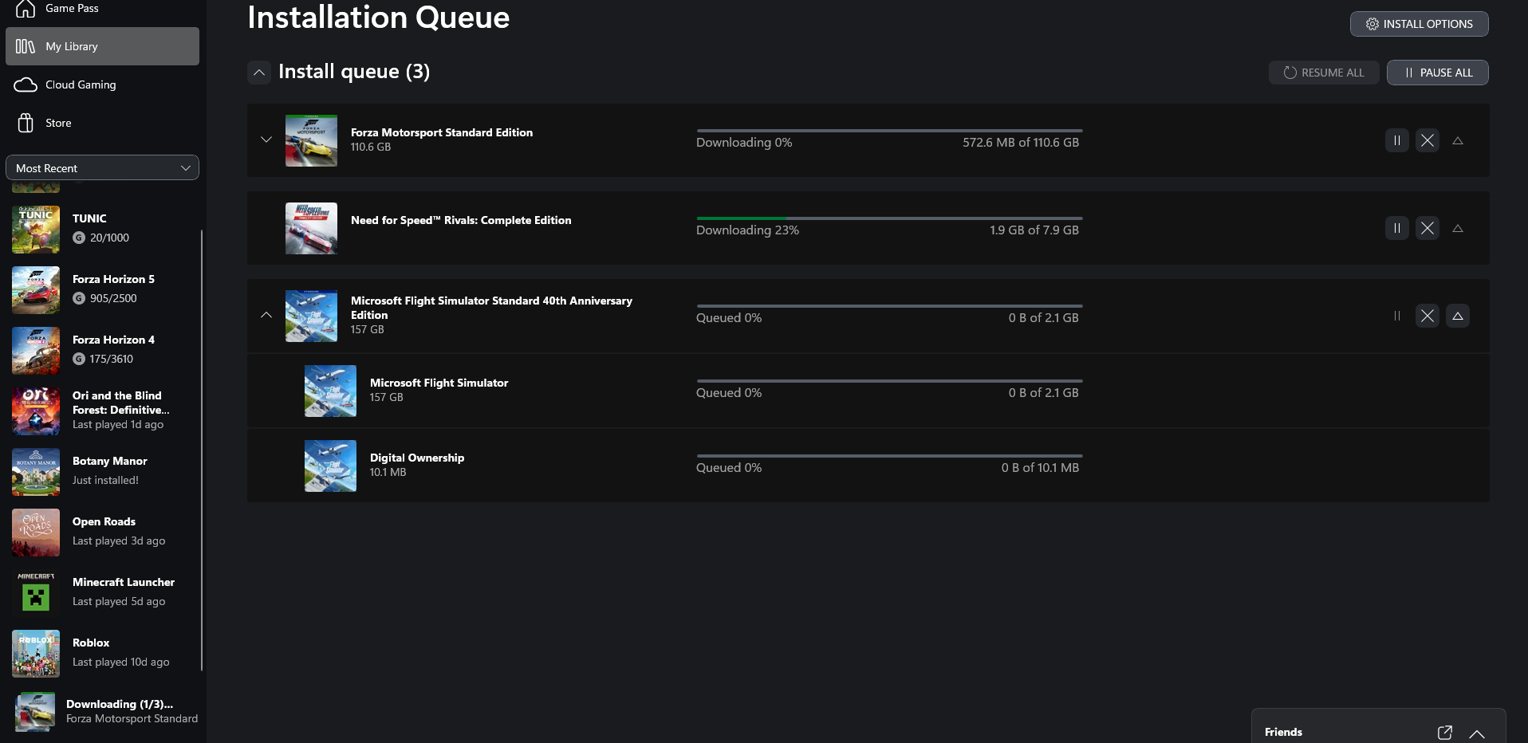
Task: Click Resume All button
Action: click(1323, 73)
